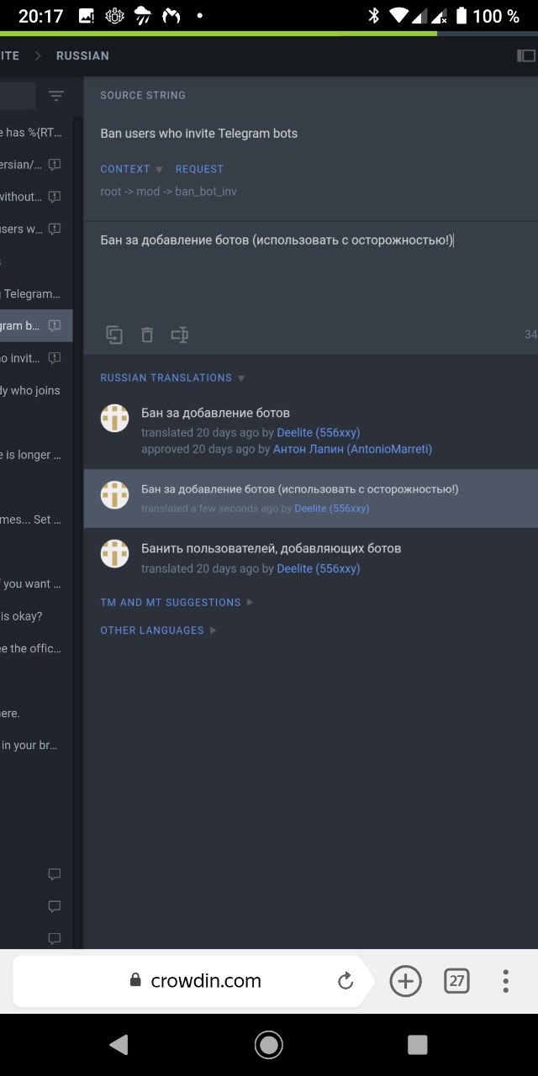Show the 27 open tabs switcher
Image resolution: width=538 pixels, height=1076 pixels.
[456, 980]
